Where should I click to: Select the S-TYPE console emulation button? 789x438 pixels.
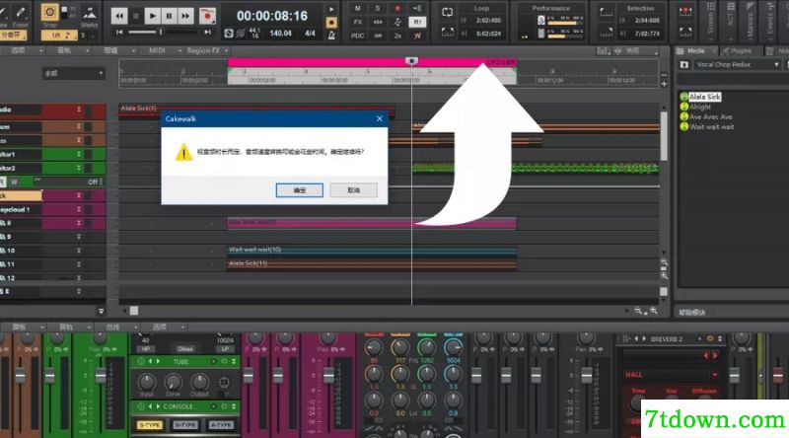pyautogui.click(x=150, y=425)
